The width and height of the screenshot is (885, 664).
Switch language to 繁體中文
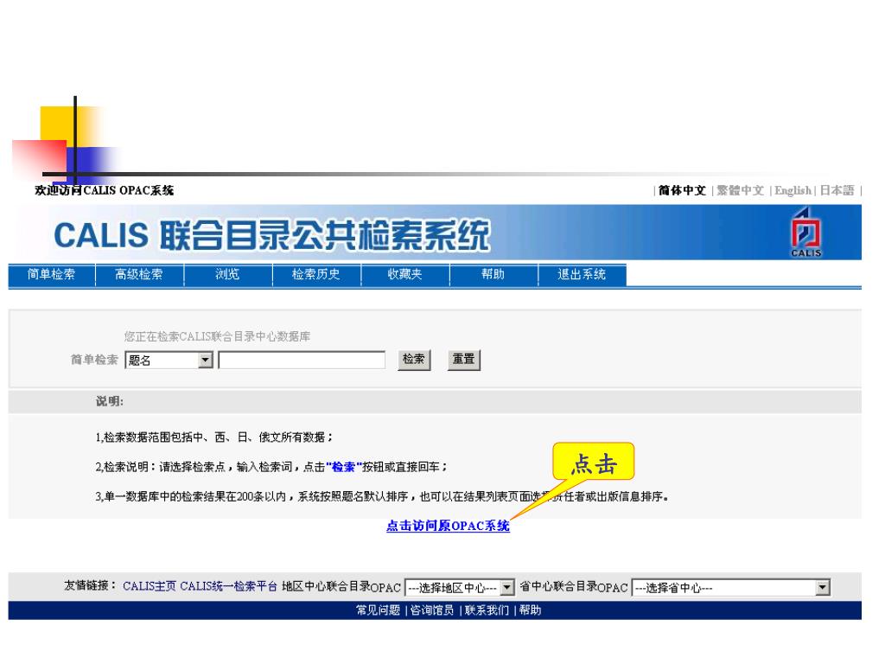click(741, 191)
